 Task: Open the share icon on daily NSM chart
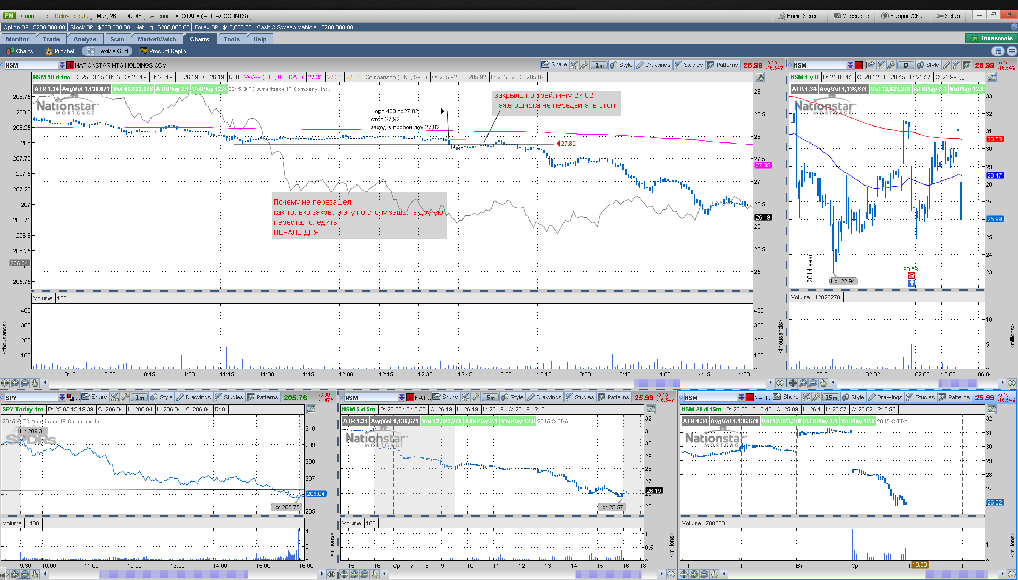(x=870, y=65)
